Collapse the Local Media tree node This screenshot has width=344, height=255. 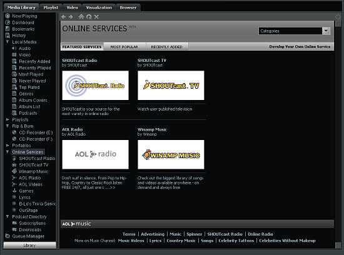pyautogui.click(x=8, y=42)
